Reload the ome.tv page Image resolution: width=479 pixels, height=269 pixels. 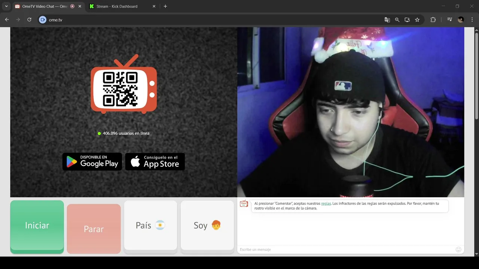point(29,20)
